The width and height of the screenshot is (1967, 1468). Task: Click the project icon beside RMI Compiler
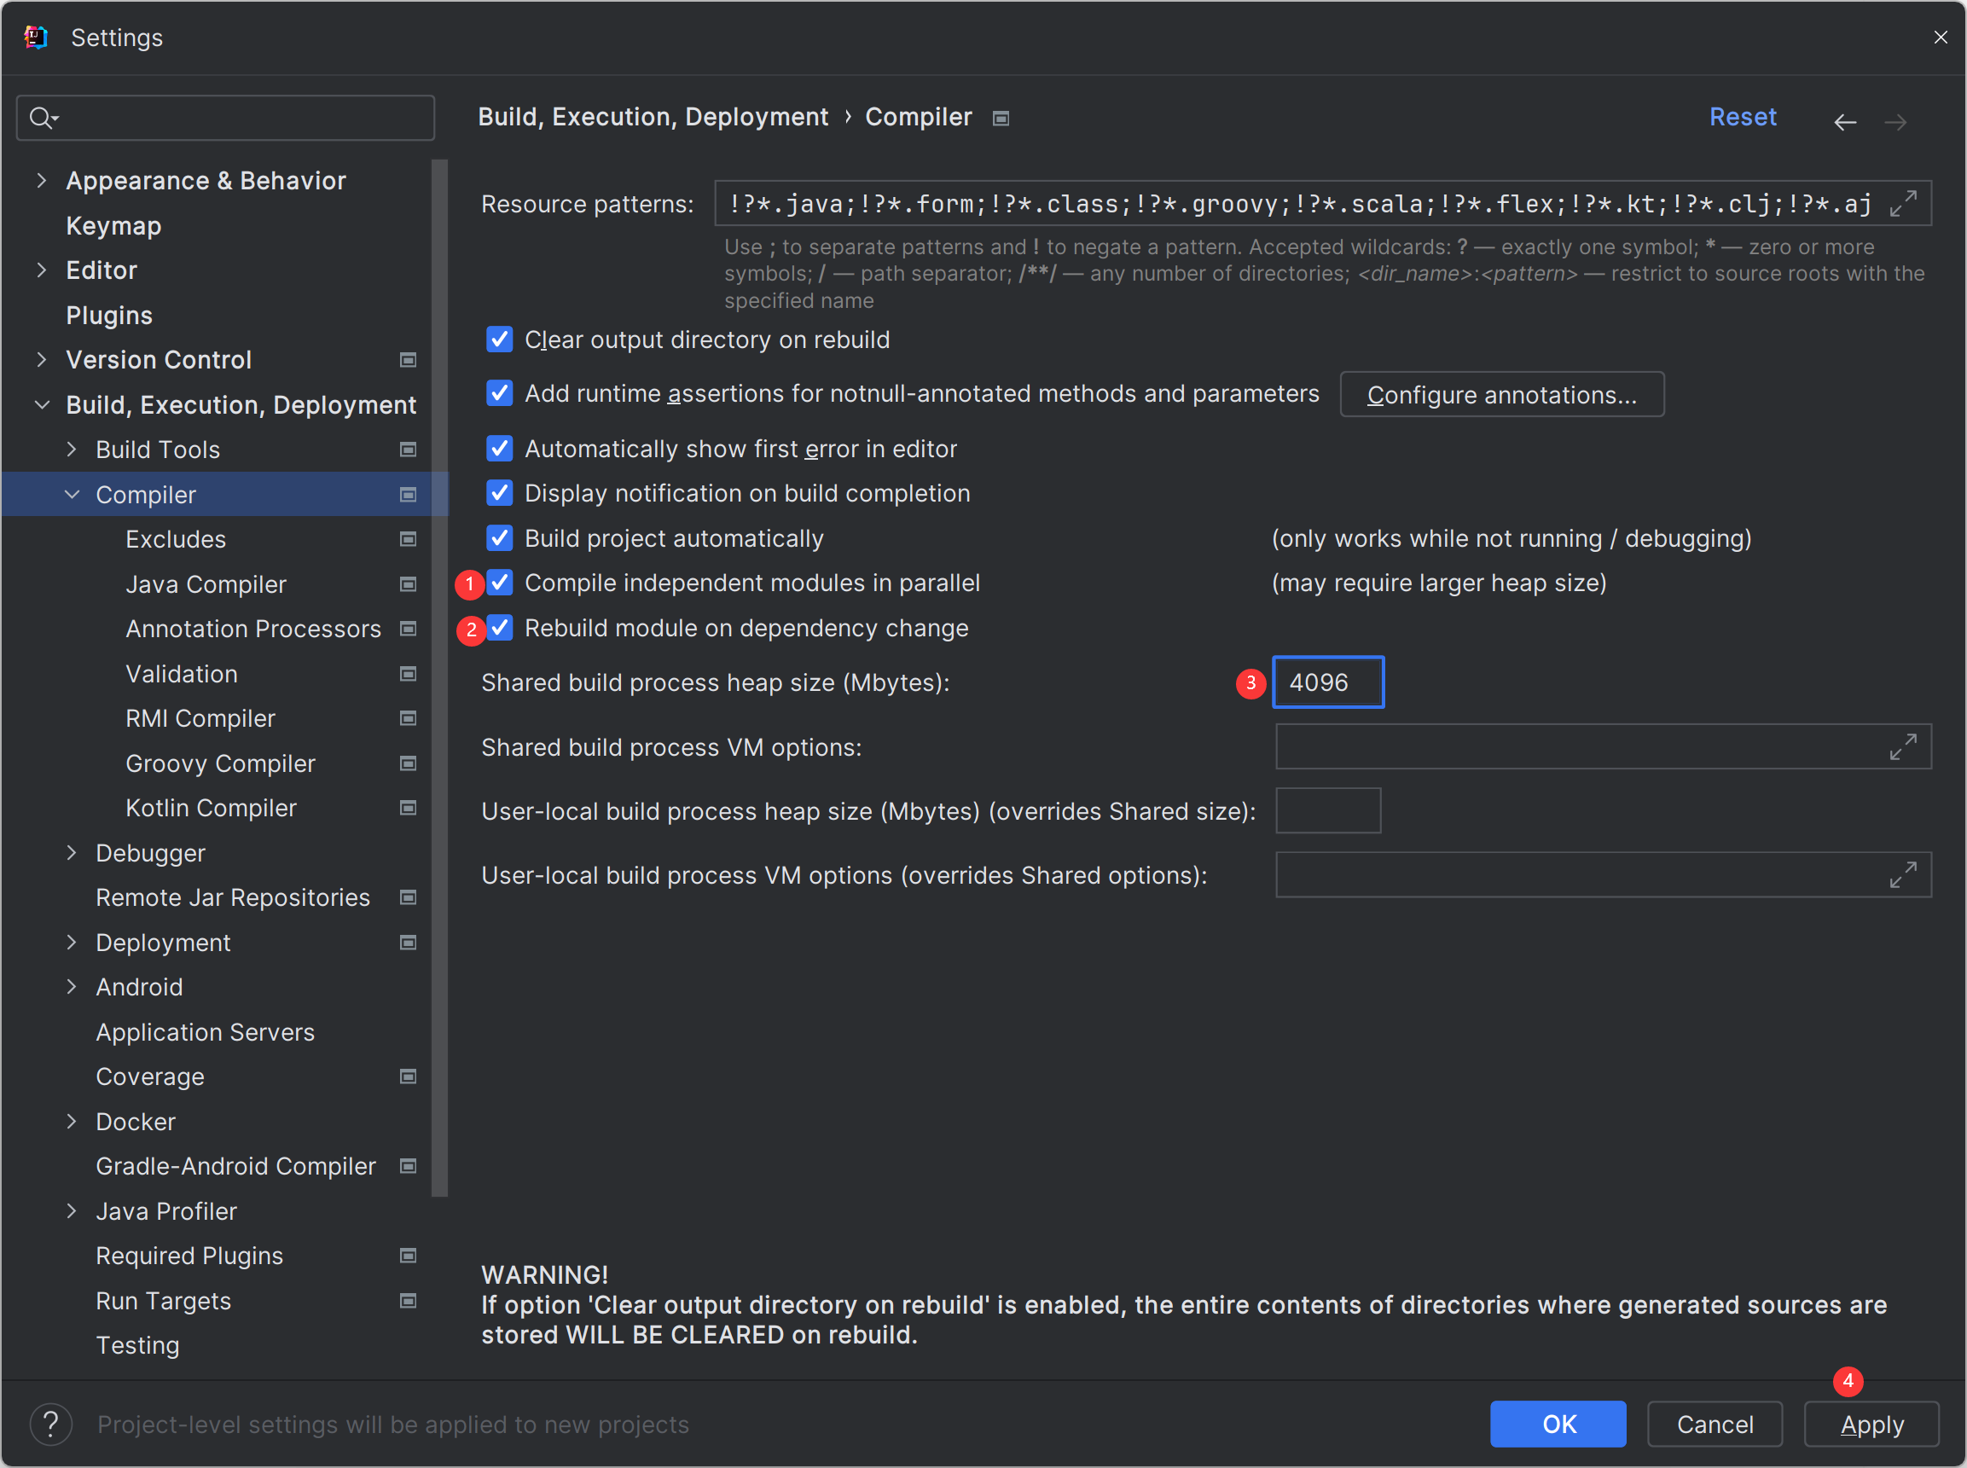click(x=408, y=718)
